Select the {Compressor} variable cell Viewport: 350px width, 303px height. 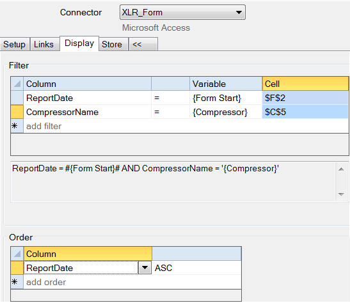[x=226, y=112]
